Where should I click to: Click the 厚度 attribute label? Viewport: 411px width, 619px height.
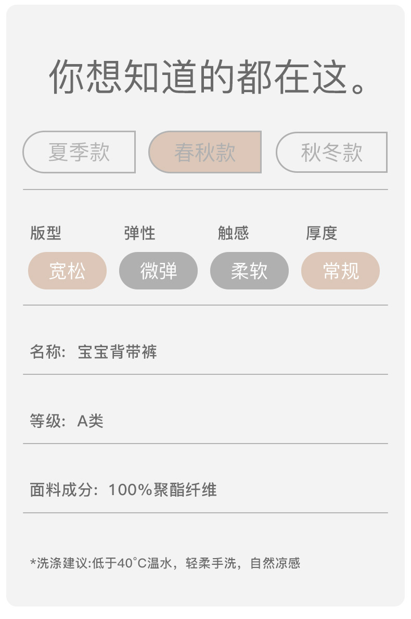click(x=322, y=233)
